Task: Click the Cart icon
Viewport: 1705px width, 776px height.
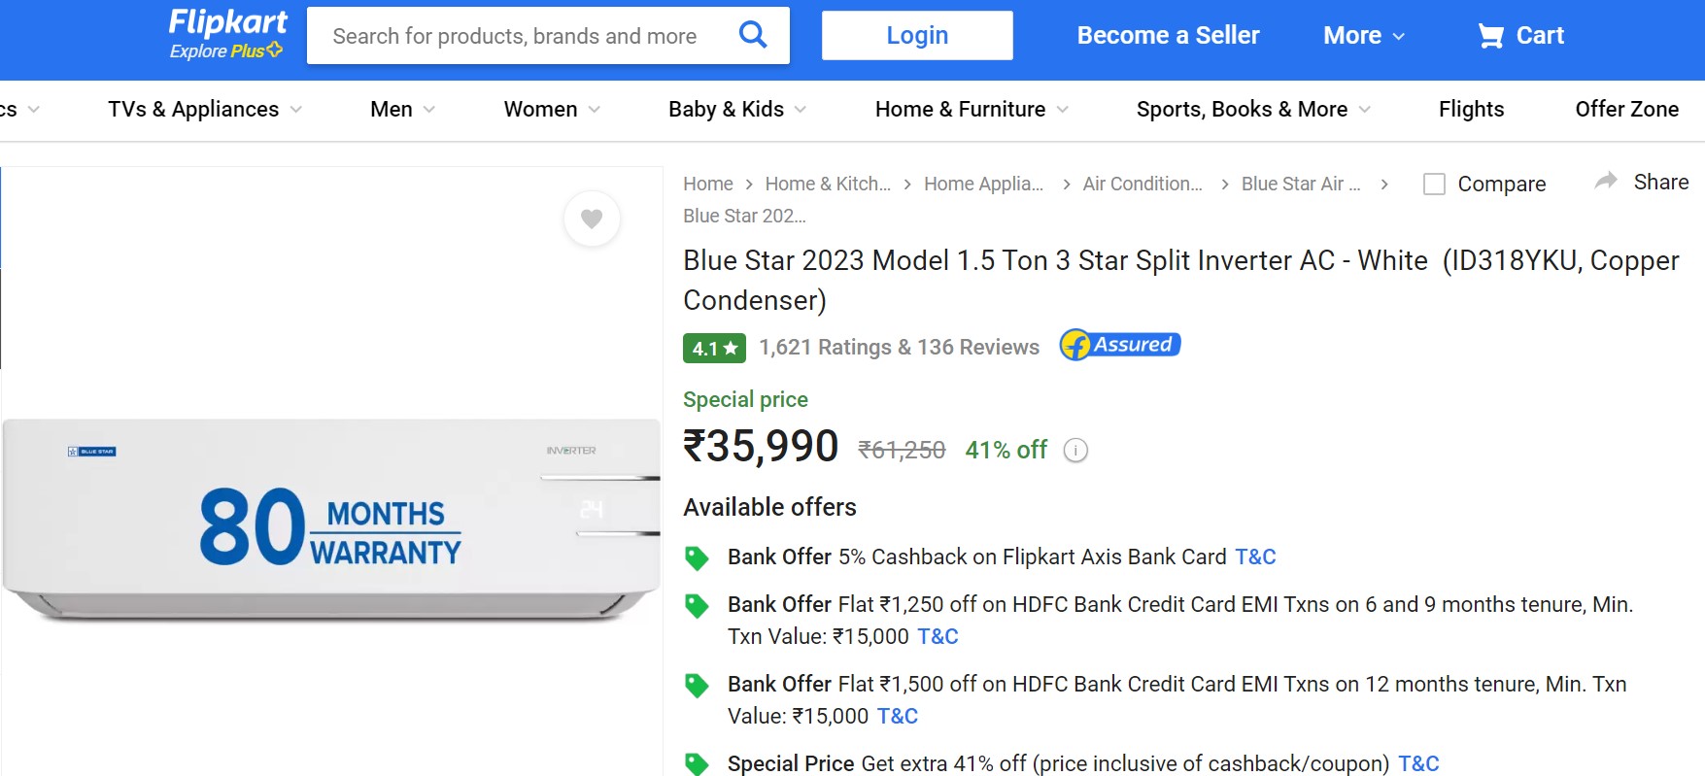Action: [x=1490, y=36]
